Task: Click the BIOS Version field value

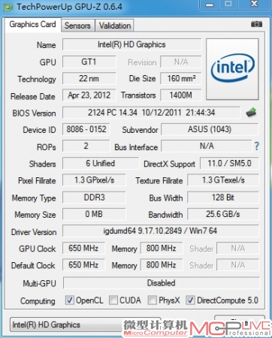Action: [x=151, y=113]
